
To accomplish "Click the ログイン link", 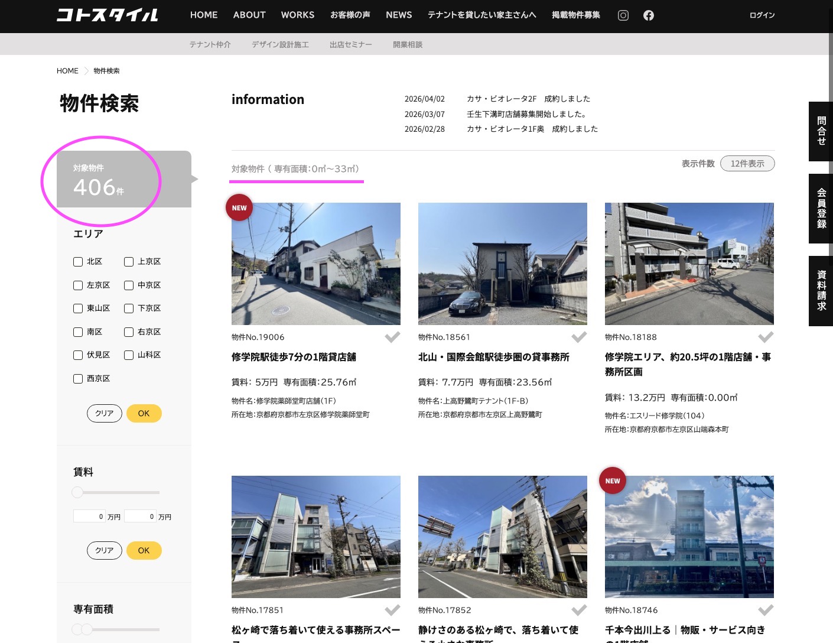I will [x=762, y=15].
